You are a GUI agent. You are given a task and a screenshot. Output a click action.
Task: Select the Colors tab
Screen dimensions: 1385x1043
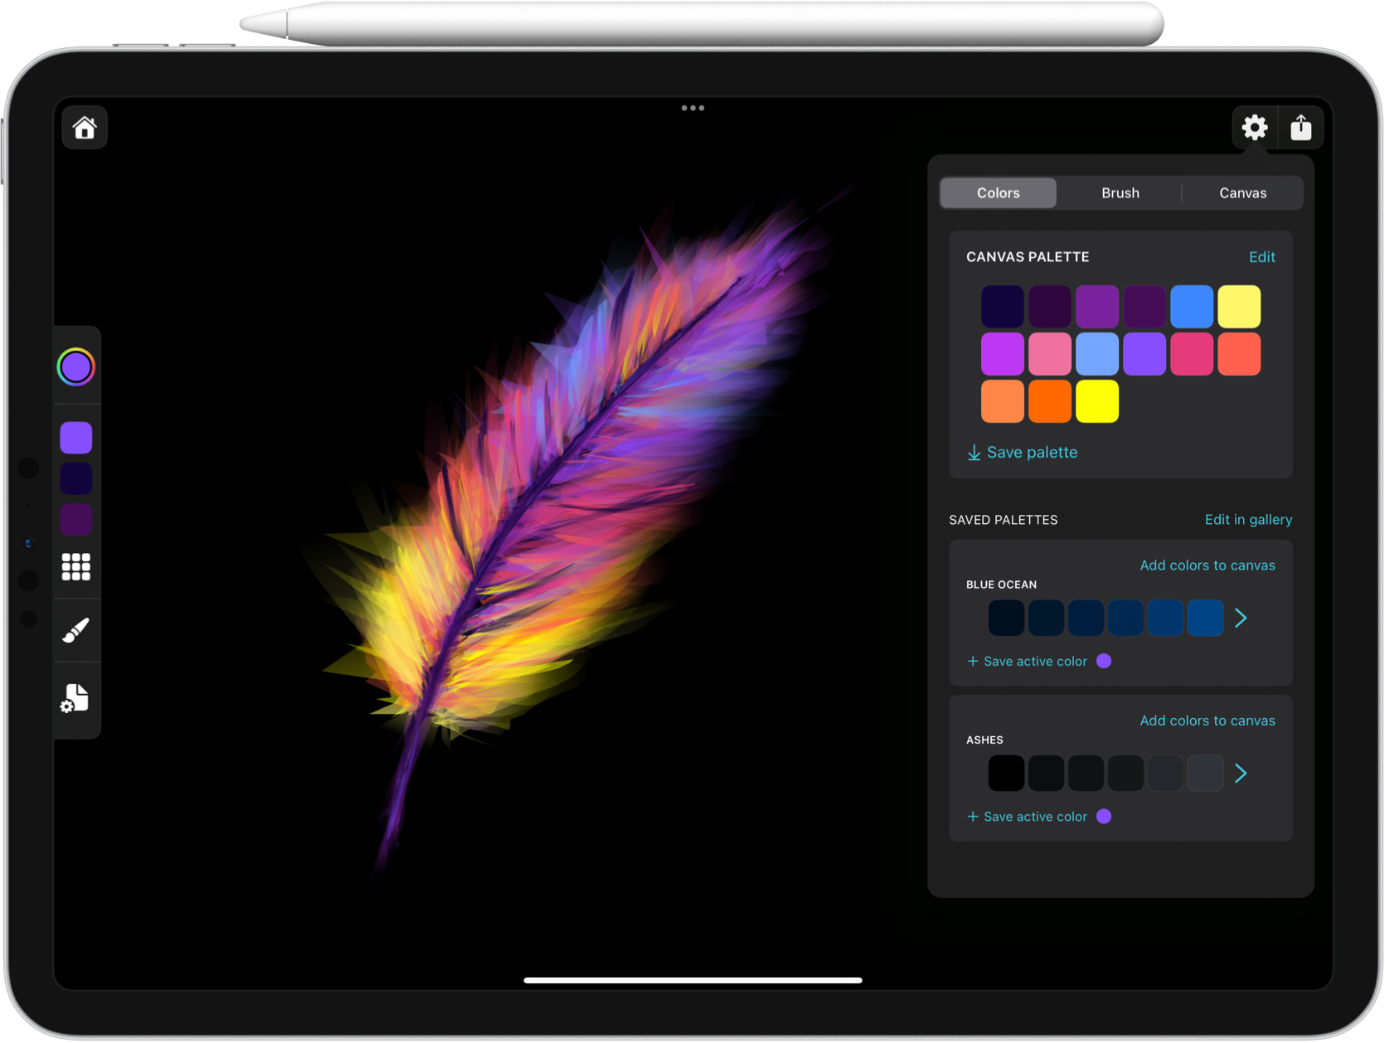click(998, 193)
